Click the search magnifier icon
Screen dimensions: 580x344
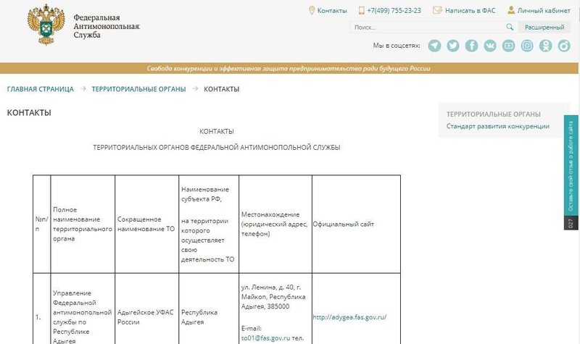click(x=510, y=27)
